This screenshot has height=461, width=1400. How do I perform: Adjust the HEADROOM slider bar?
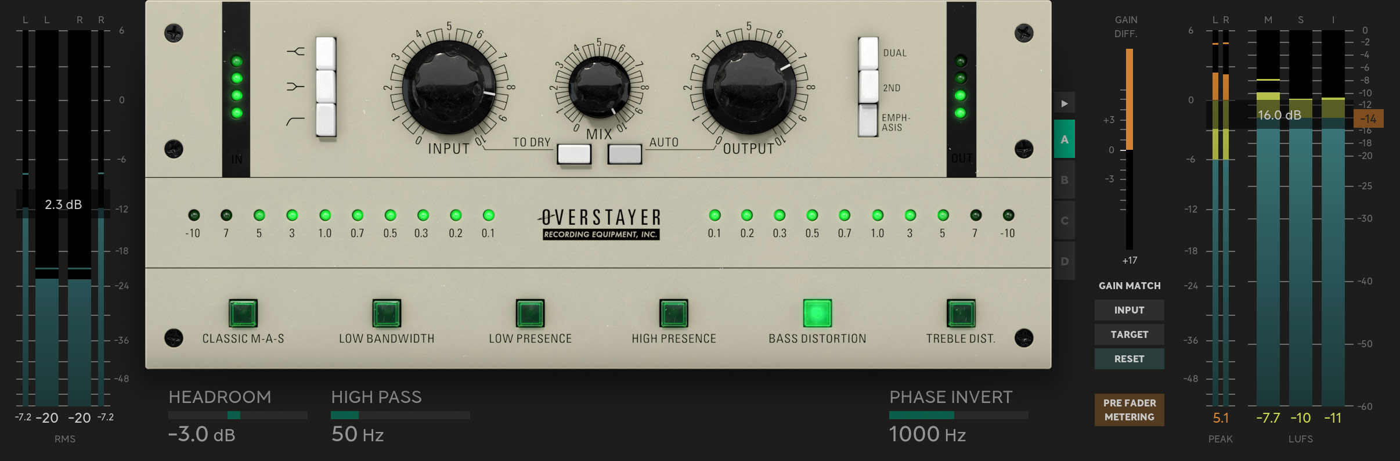[238, 415]
